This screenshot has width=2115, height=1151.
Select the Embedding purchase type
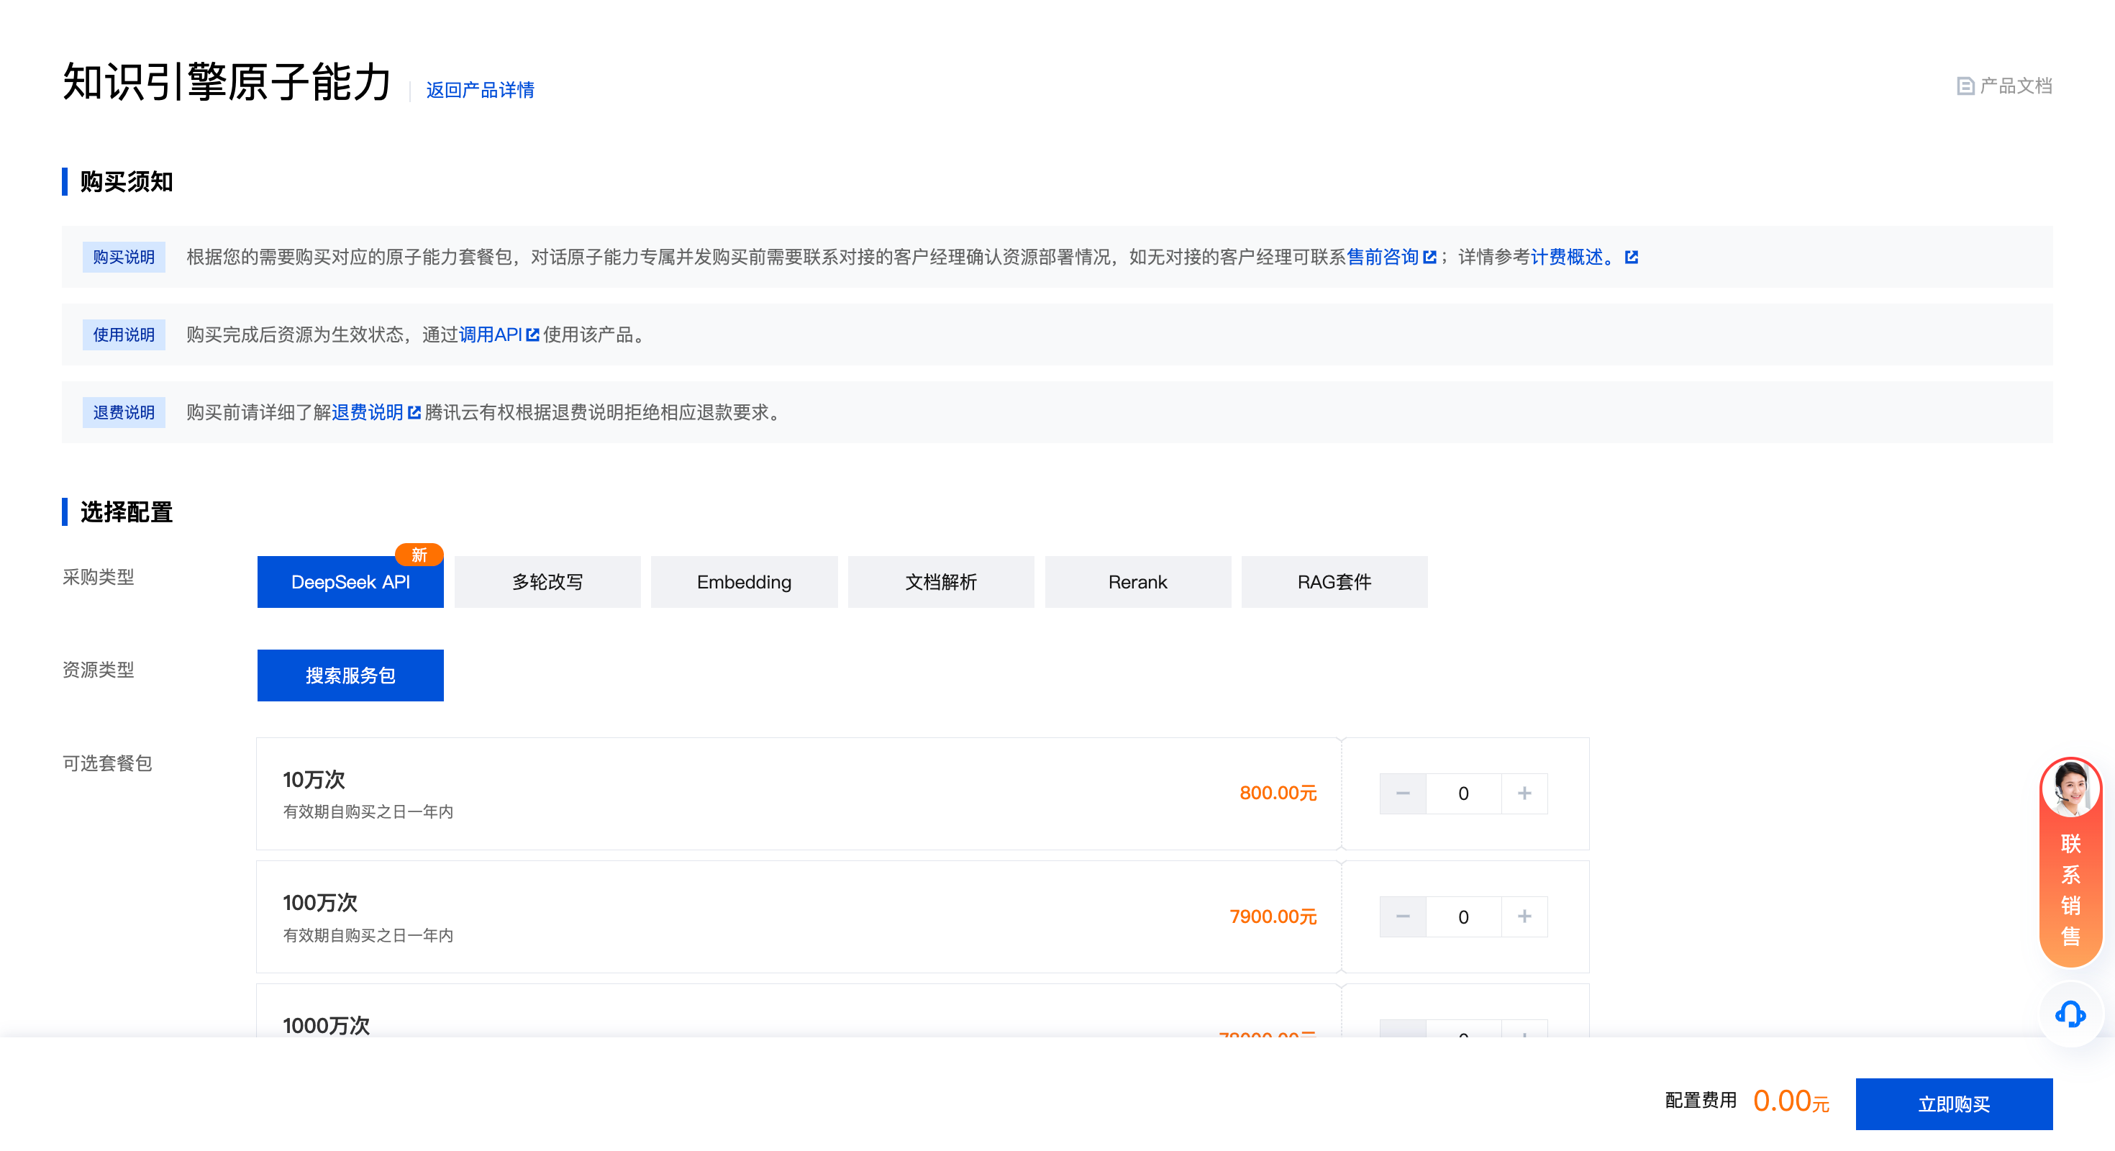click(x=745, y=582)
